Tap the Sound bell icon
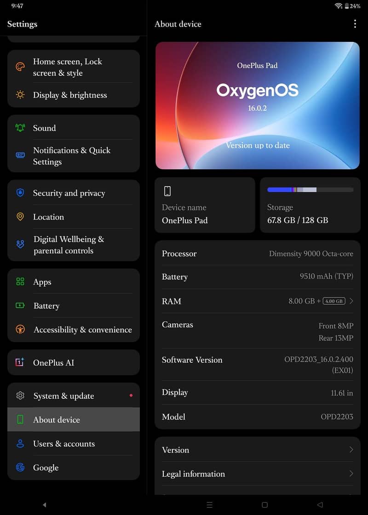This screenshot has height=515, width=368. (20, 128)
